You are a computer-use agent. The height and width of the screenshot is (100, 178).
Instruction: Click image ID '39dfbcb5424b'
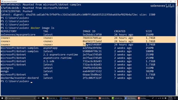(x=92, y=68)
